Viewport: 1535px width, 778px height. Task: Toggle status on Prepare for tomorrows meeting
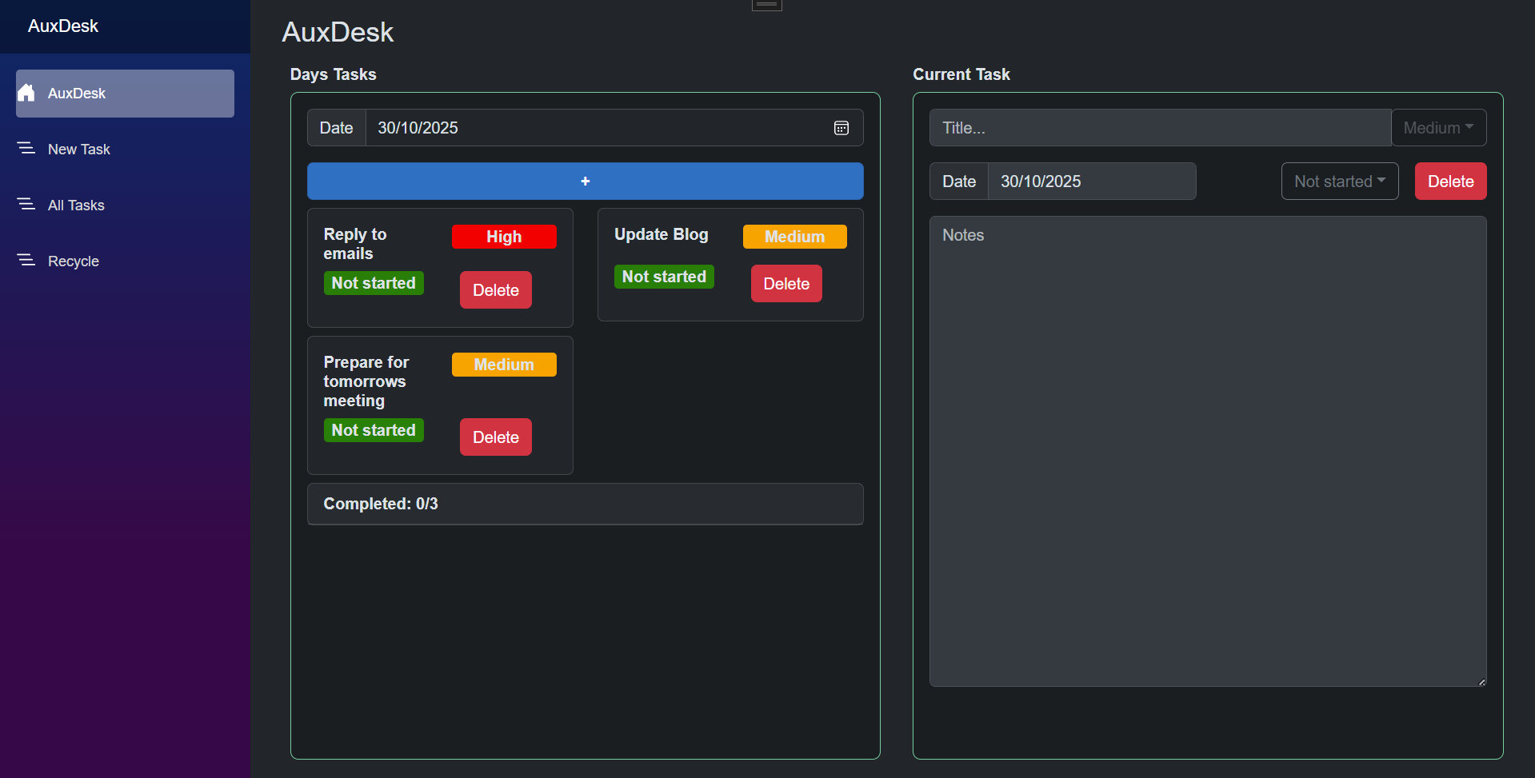373,430
